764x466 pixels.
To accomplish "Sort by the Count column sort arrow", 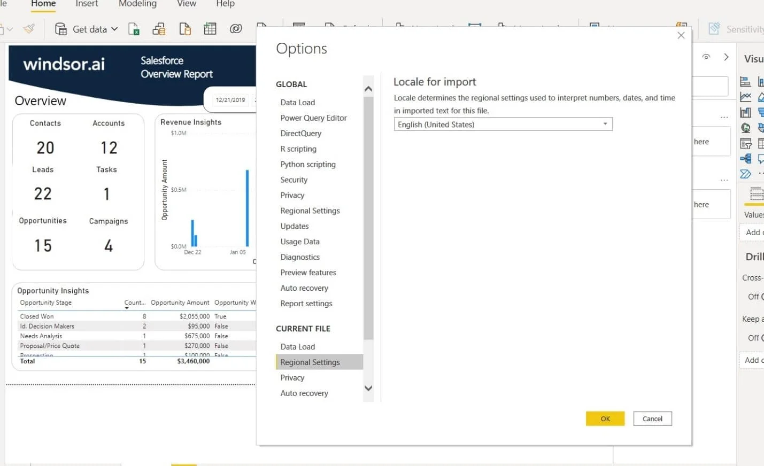I will coord(127,308).
